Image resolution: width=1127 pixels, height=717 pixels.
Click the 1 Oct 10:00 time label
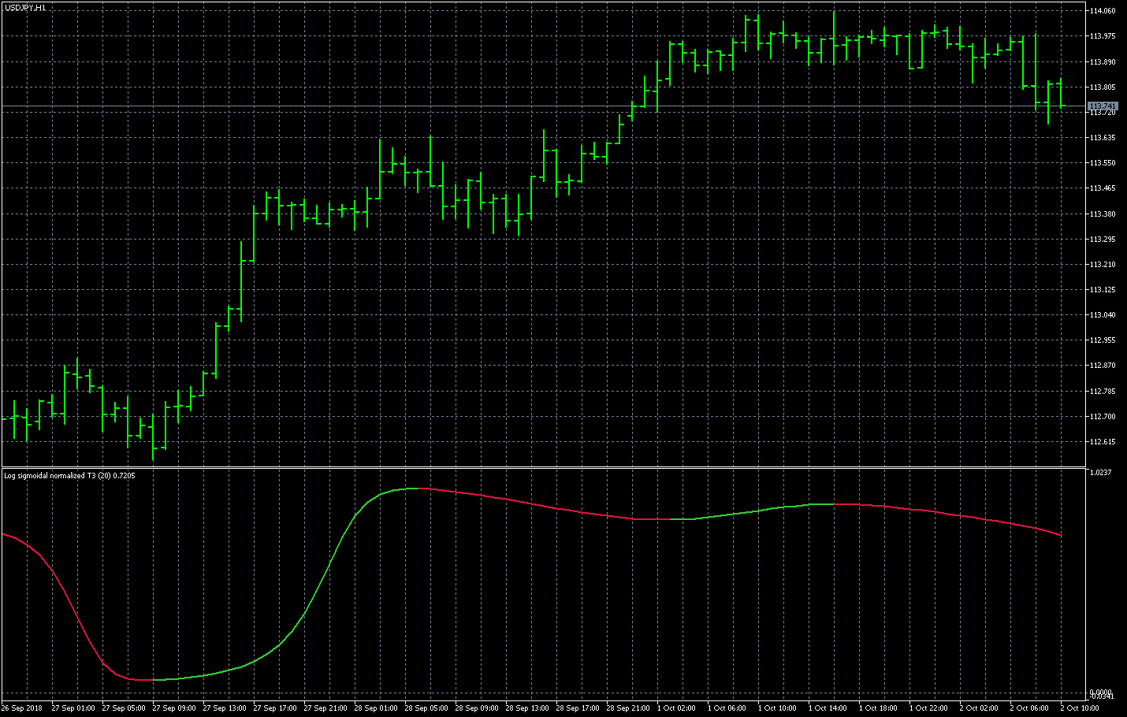click(777, 708)
